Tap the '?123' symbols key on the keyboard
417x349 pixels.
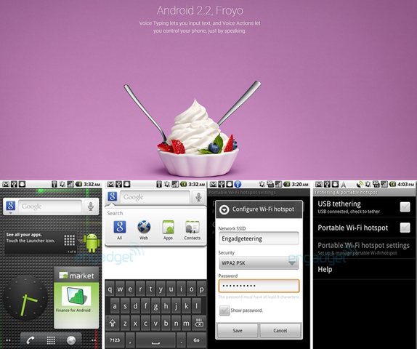click(115, 340)
